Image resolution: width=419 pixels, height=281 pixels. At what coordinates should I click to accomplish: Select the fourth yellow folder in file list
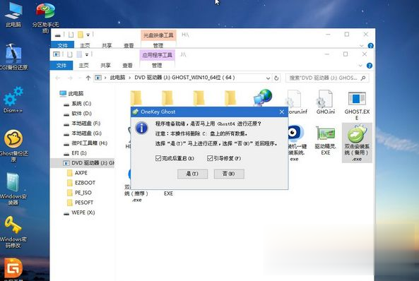(x=230, y=98)
